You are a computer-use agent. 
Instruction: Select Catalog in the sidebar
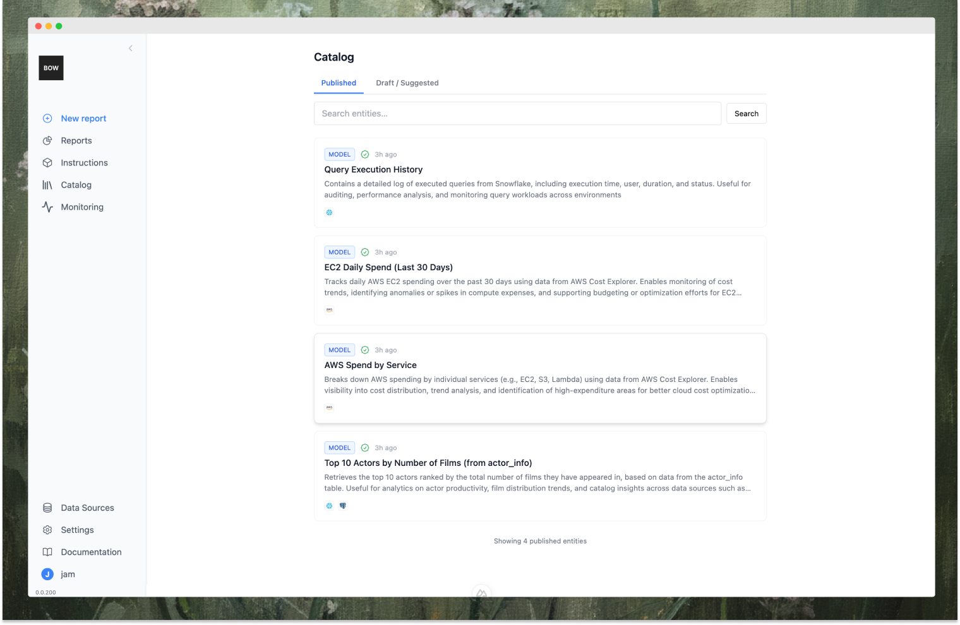76,185
